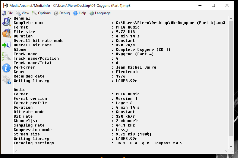Click the Overall bit rate '320 kb/s' value
This screenshot has width=238, height=158.
point(125,45)
